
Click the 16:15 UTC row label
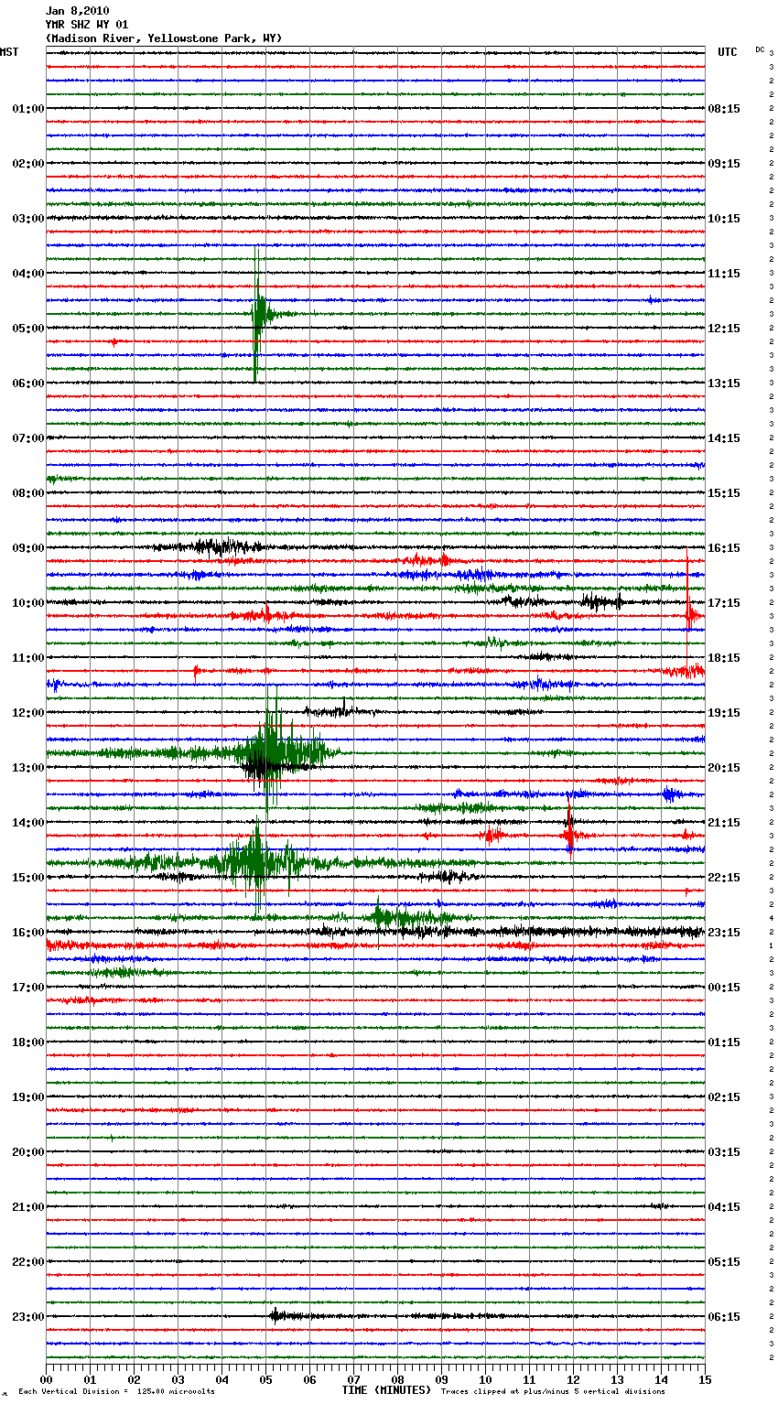[x=724, y=548]
